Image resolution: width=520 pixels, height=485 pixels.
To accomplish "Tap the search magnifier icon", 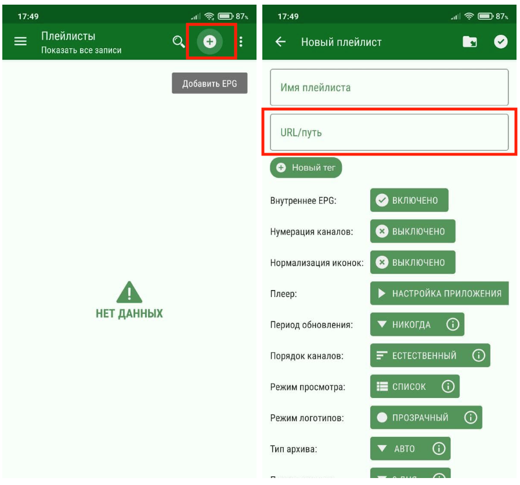I will pyautogui.click(x=178, y=42).
